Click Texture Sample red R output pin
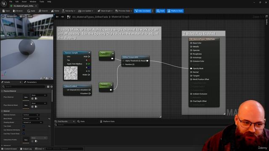269x151 pixels. coord(89,60)
